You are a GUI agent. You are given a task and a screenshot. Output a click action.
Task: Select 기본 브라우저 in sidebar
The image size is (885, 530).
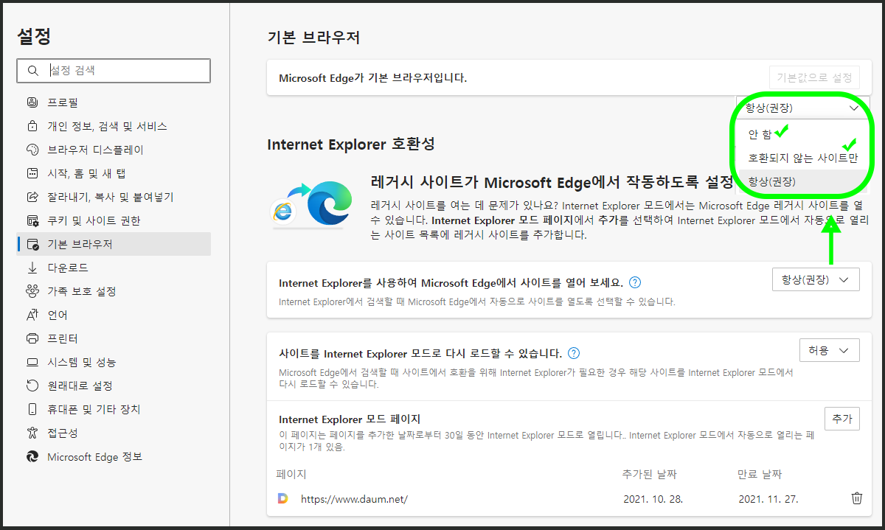click(x=114, y=244)
